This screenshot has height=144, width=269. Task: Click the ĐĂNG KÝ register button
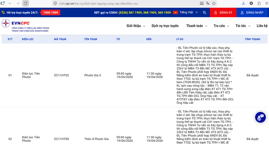[223, 13]
